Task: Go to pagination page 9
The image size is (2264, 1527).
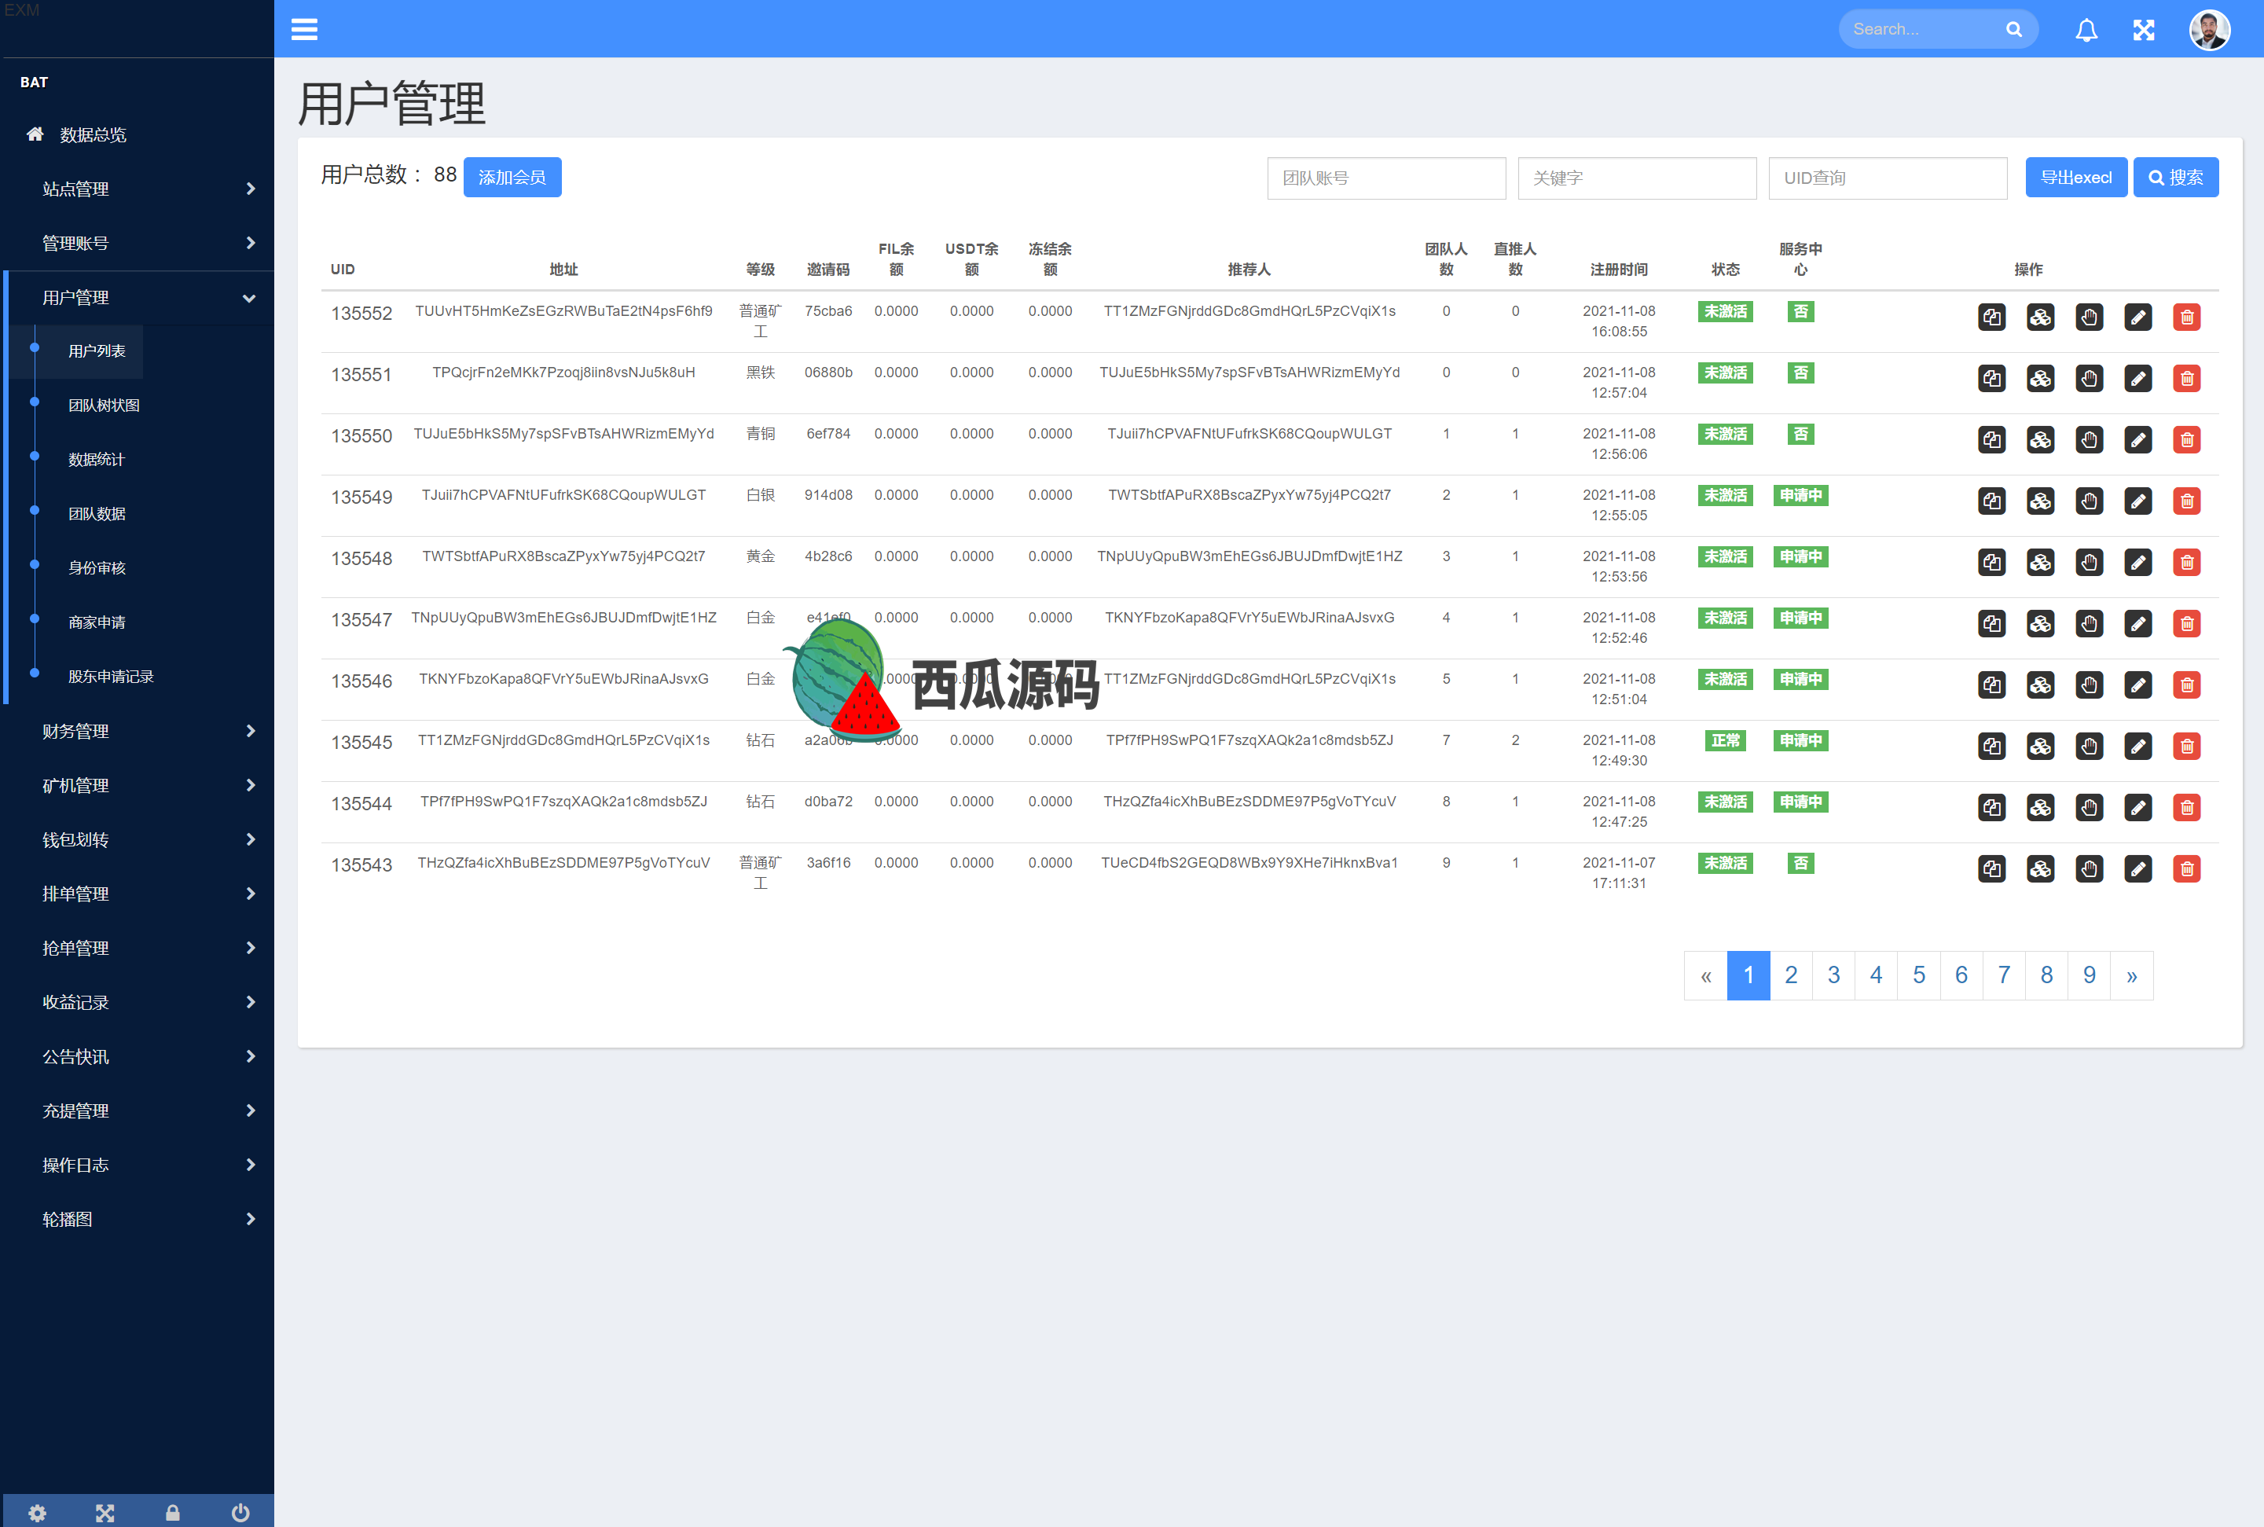Action: tap(2089, 976)
